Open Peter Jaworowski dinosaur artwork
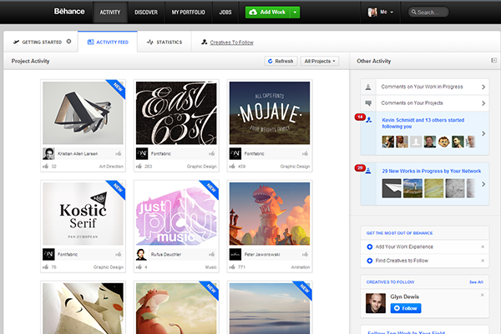This screenshot has width=501, height=334. click(270, 213)
